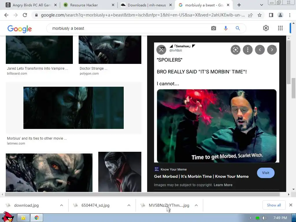296x222 pixels.
Task: Show the next image in the preview
Action: [x=272, y=50]
